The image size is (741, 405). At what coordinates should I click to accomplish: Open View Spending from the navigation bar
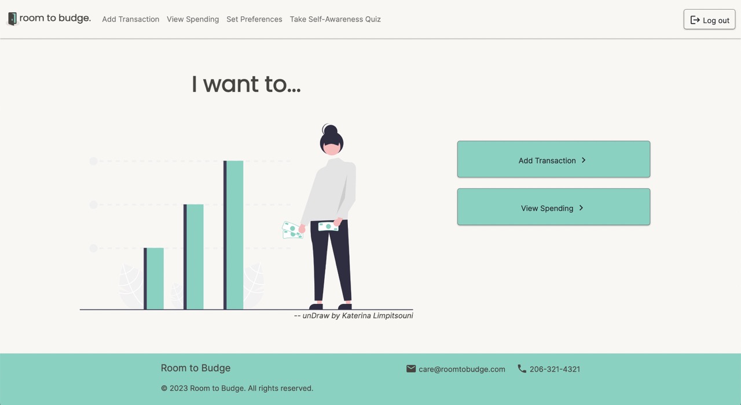[193, 19]
